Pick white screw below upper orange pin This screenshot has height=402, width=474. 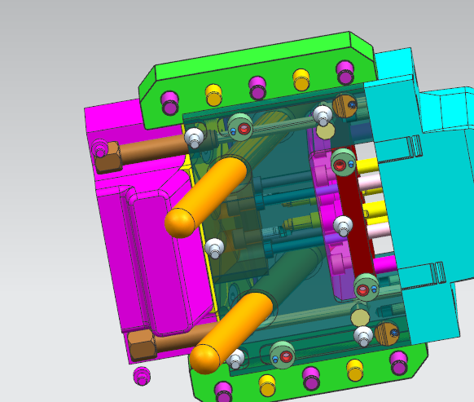tap(215, 248)
